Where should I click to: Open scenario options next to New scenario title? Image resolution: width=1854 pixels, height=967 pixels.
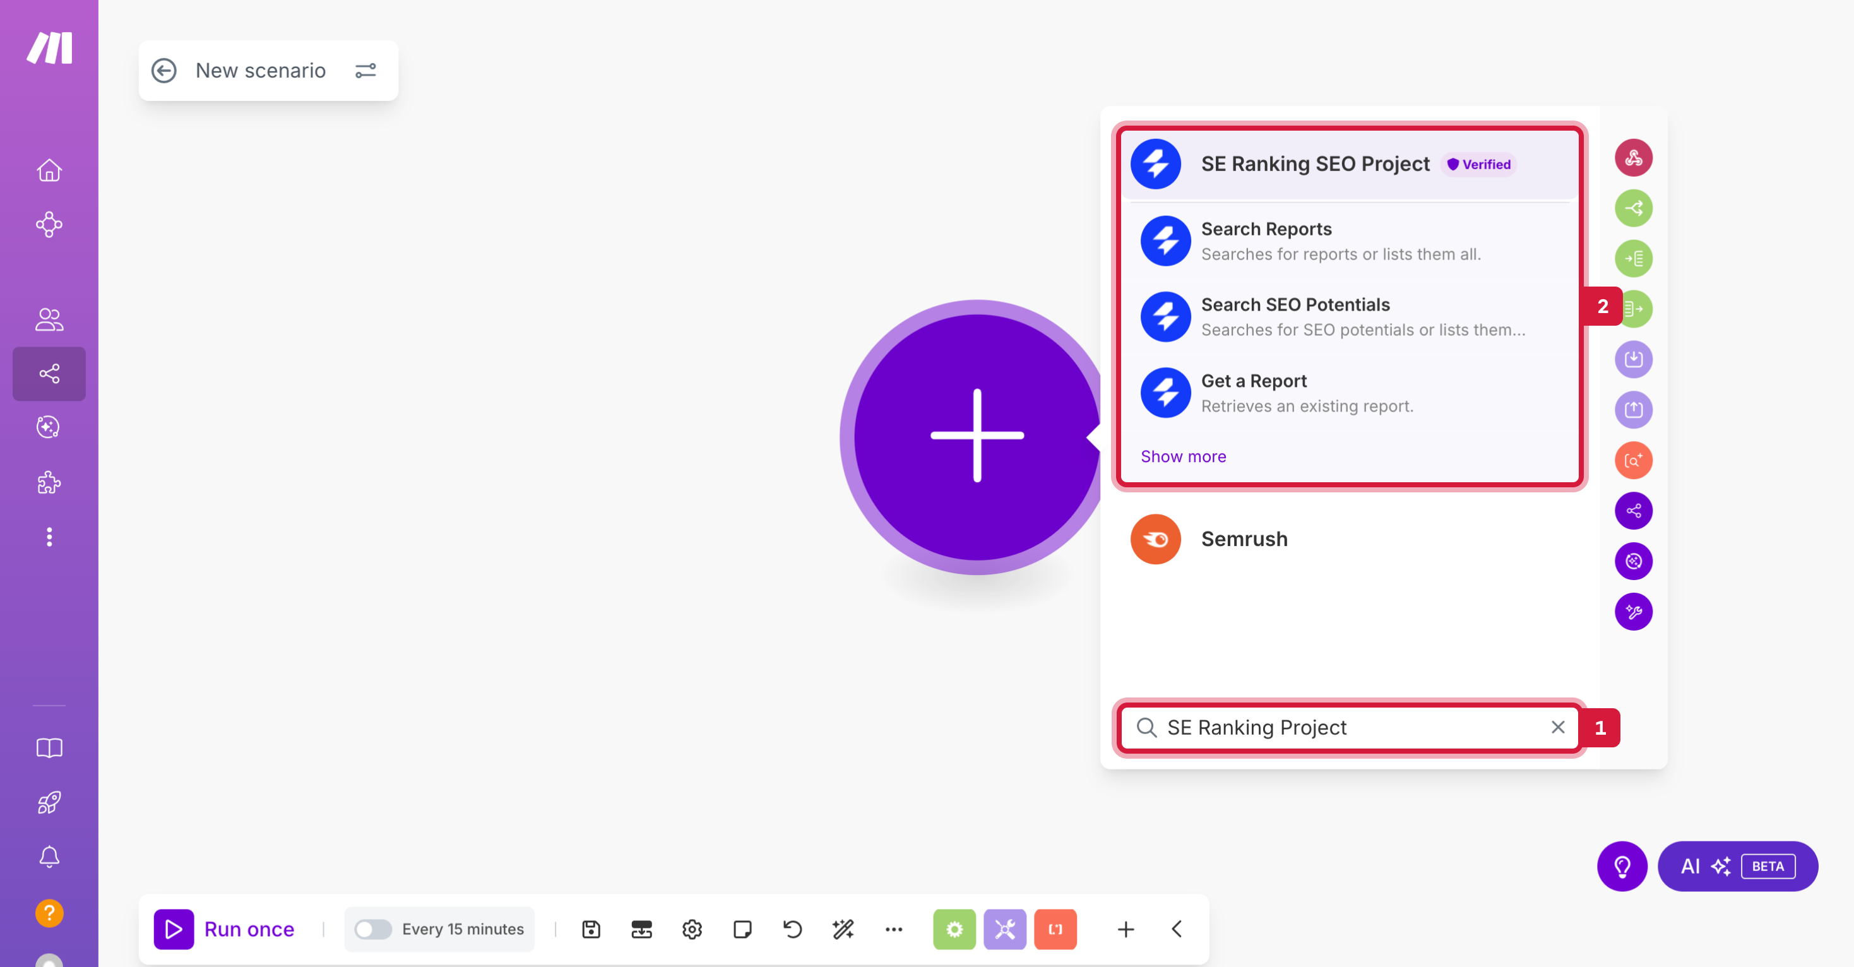coord(365,71)
